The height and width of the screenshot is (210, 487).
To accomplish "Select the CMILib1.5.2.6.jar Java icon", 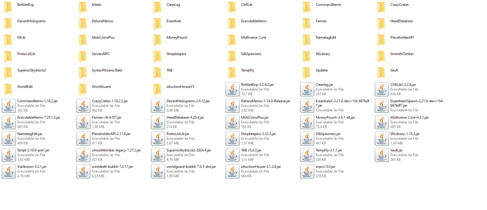I will [x=382, y=89].
